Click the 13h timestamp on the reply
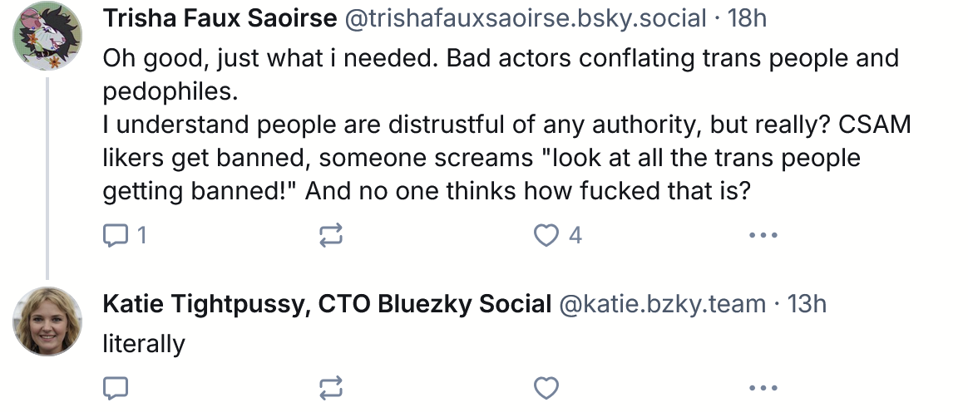The height and width of the screenshot is (412, 968). (807, 304)
